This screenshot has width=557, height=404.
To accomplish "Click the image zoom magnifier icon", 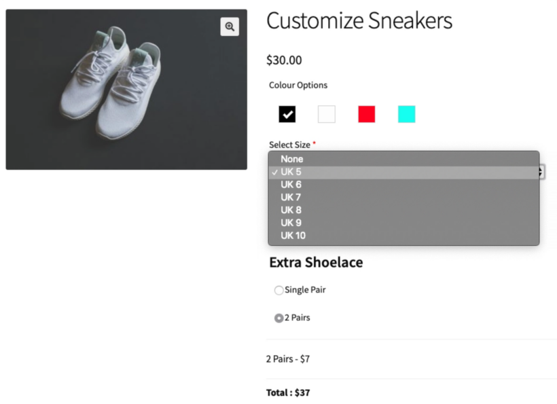I will coord(229,26).
